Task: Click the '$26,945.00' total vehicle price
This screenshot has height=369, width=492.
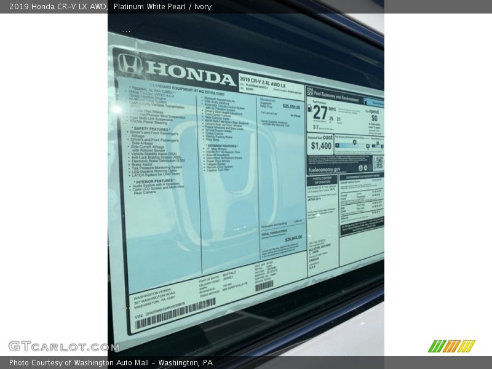Action: 293,239
